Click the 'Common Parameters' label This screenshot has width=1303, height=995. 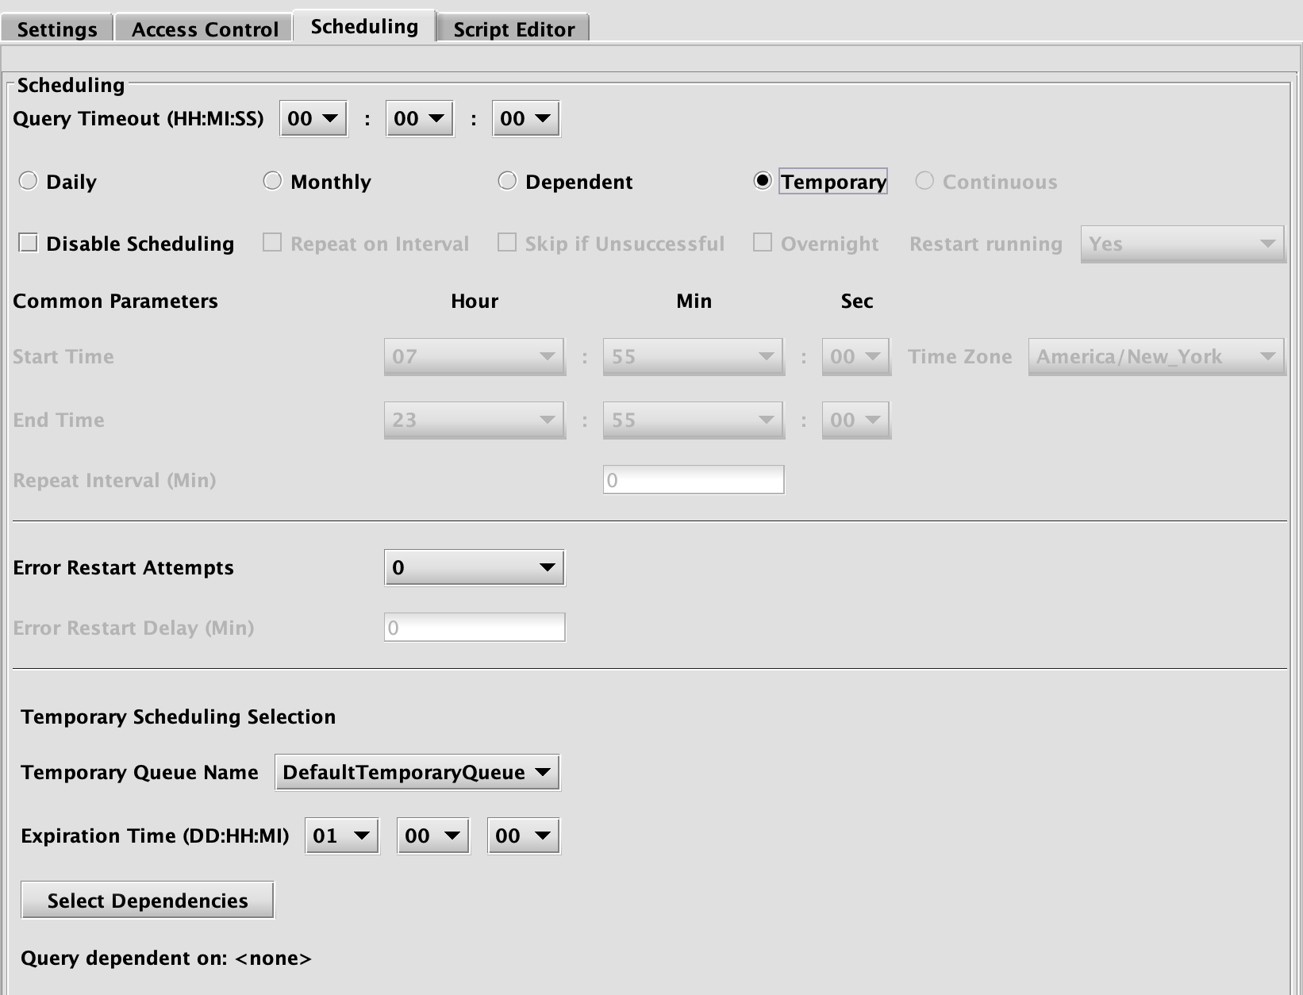[x=115, y=302]
